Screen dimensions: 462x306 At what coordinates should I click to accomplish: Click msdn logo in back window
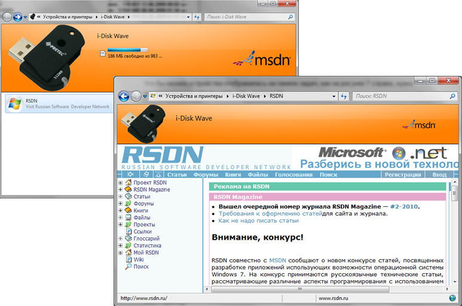[x=262, y=59]
